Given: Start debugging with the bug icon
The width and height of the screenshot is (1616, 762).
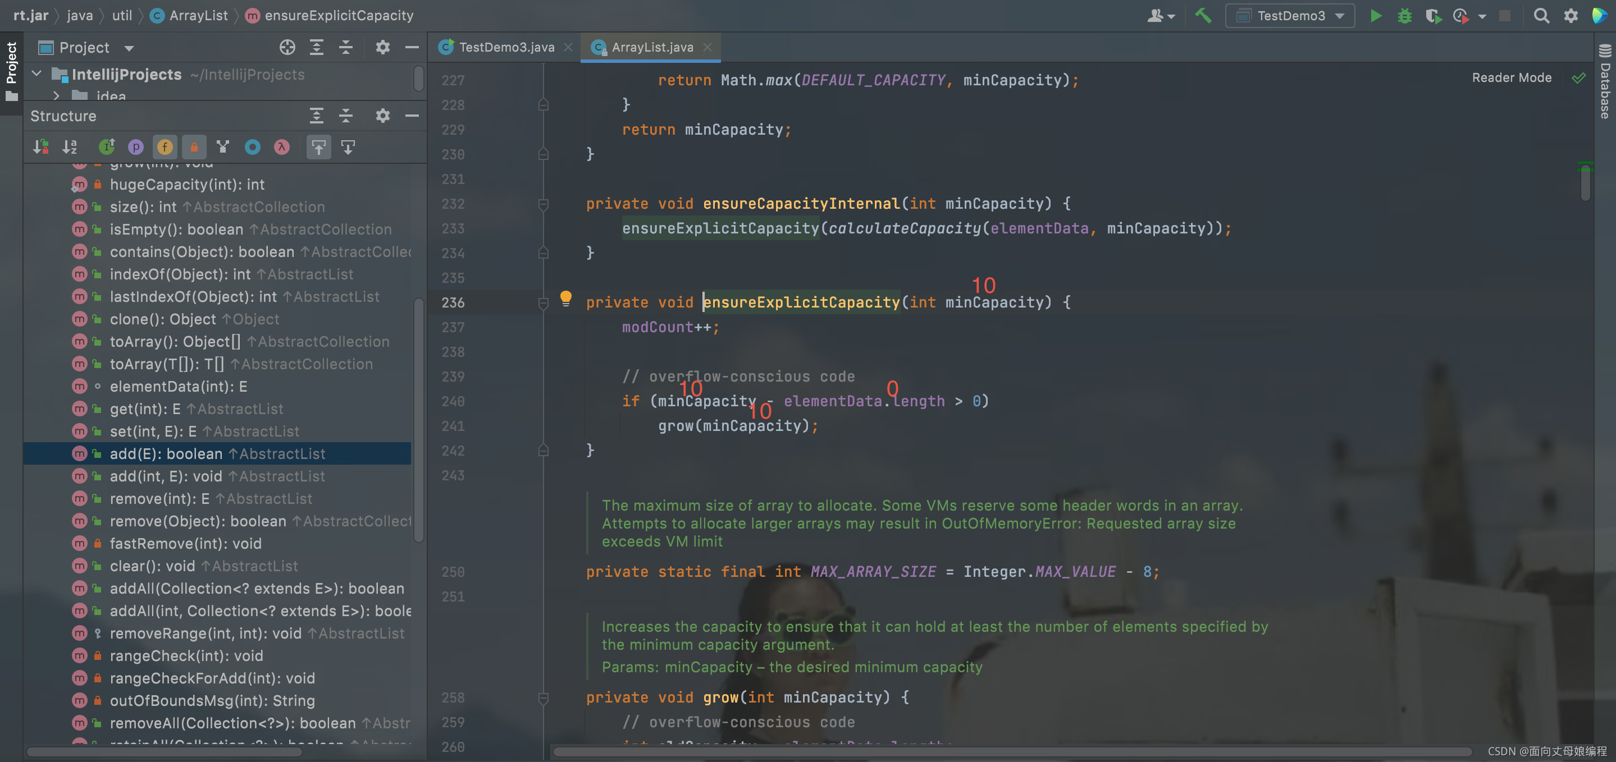Looking at the screenshot, I should pyautogui.click(x=1404, y=16).
